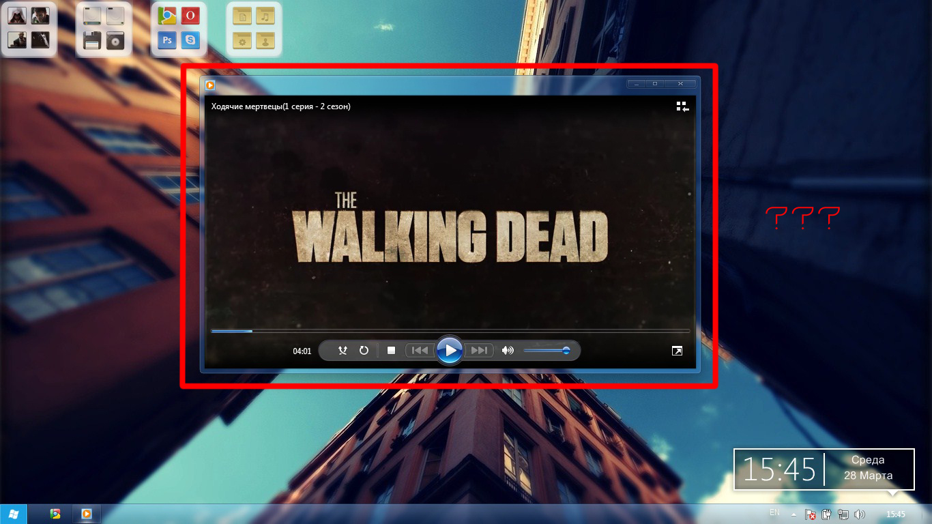The image size is (932, 524).
Task: Toggle repeat mode in the player
Action: pyautogui.click(x=364, y=351)
